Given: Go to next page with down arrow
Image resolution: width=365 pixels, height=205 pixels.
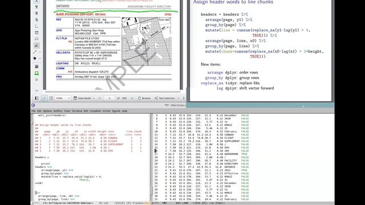Looking at the screenshot, I should [x=132, y=99].
